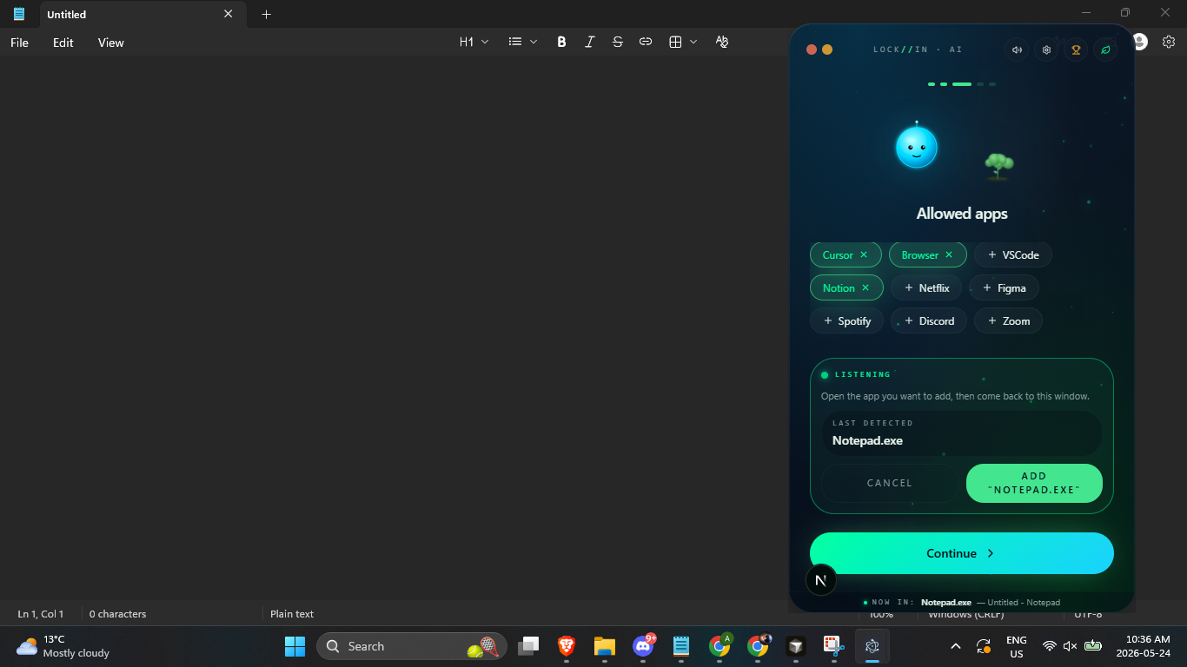
Task: Click the Last Detected Notepad.exe field
Action: click(x=962, y=433)
